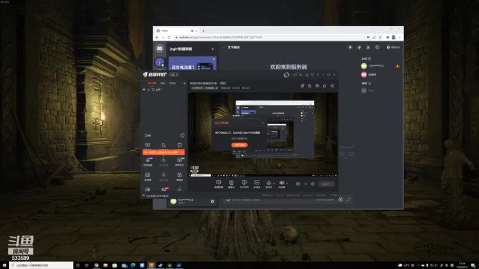Open the tool with the pink badge in the bottom row

[x=164, y=189]
